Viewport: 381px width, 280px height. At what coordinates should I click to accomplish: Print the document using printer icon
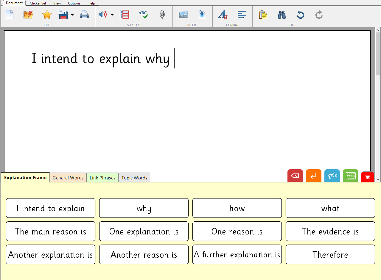(x=84, y=15)
